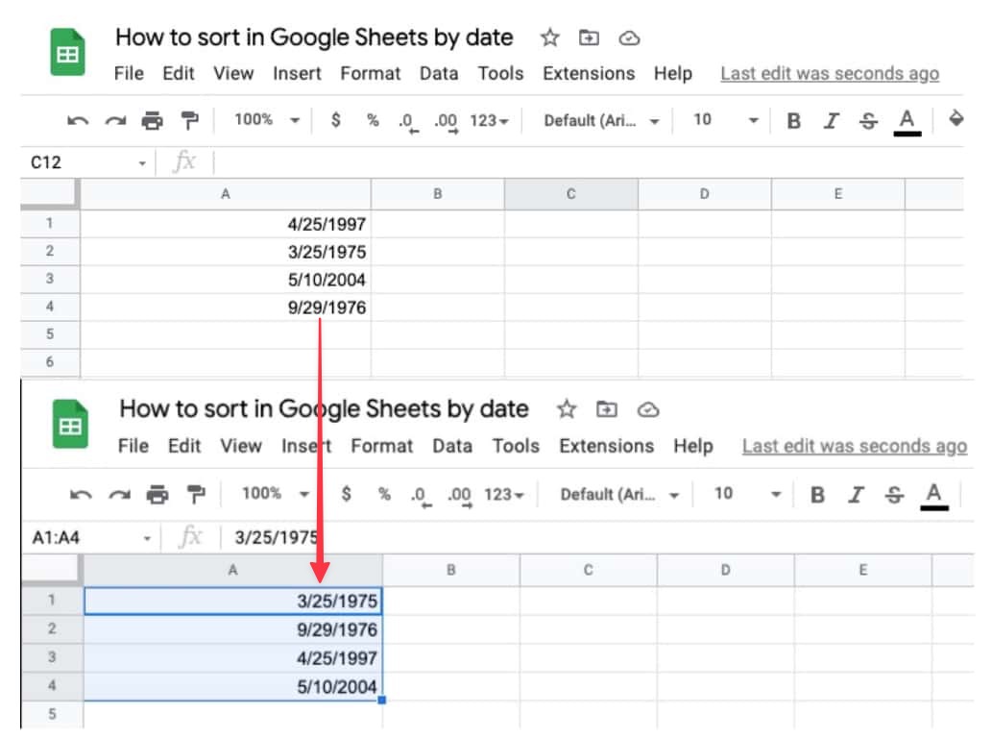Star the spreadsheet with the star icon
The image size is (992, 738).
point(548,37)
